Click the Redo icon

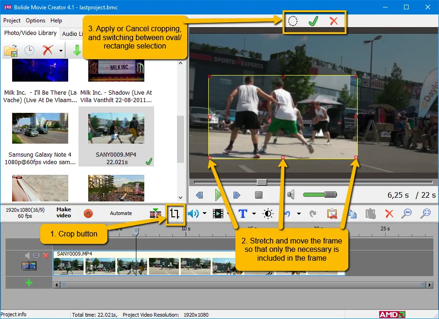(313, 214)
